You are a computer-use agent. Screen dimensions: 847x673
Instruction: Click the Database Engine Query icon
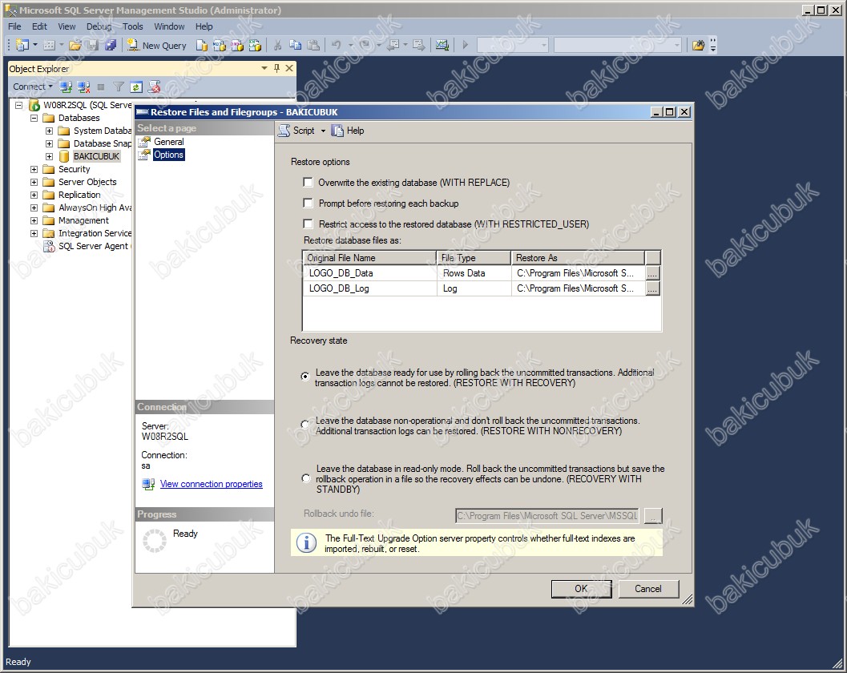click(201, 46)
